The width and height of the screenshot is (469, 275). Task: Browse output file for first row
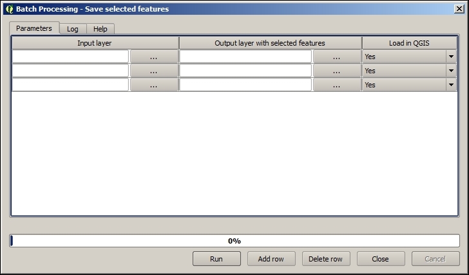(x=337, y=57)
